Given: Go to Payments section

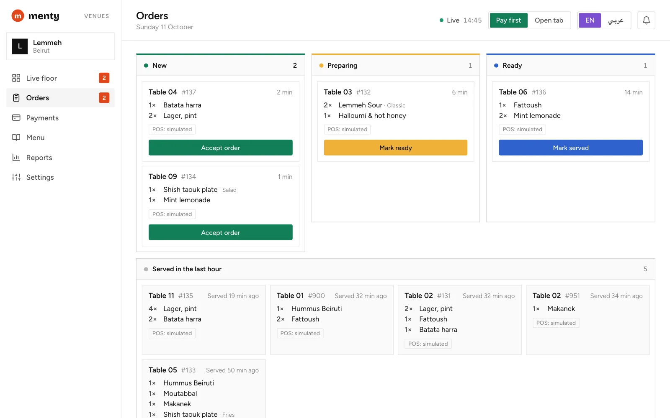Looking at the screenshot, I should point(60,118).
